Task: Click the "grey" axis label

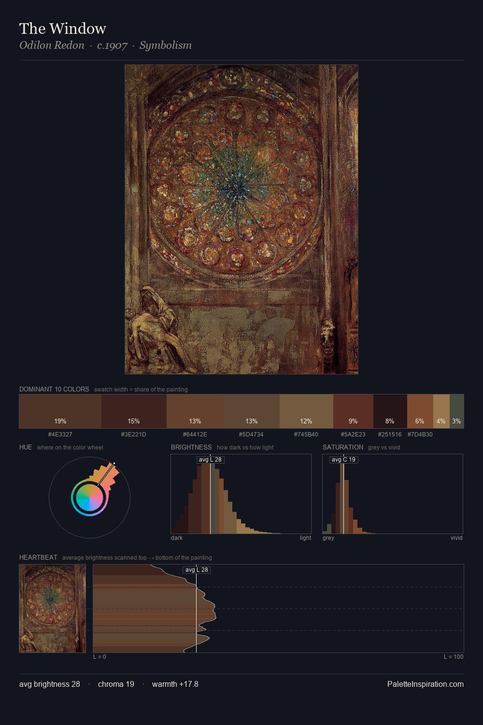Action: pyautogui.click(x=328, y=538)
